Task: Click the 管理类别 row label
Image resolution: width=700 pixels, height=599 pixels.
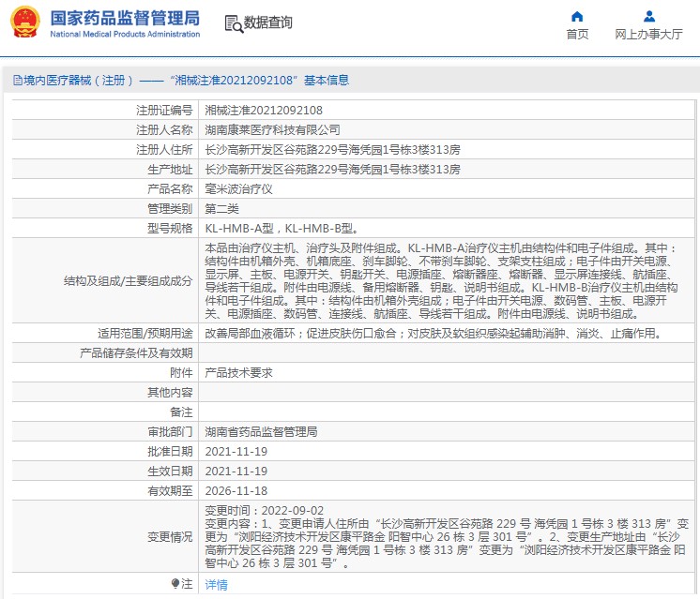Action: [x=170, y=209]
